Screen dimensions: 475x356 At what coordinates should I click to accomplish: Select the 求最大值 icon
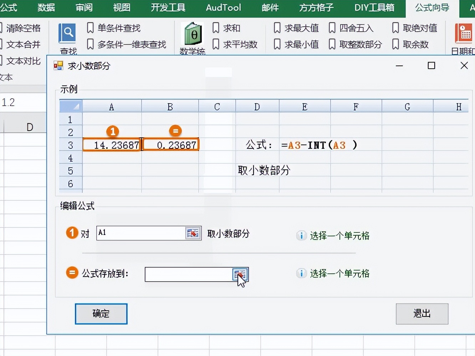click(277, 28)
